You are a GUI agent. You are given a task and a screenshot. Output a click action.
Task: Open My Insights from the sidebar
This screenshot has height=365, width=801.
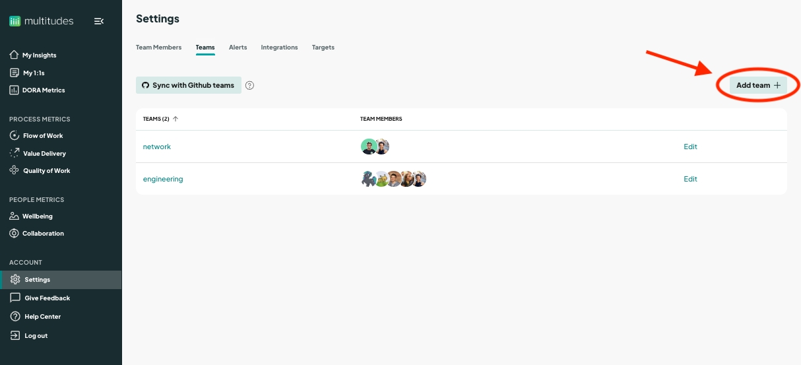click(x=39, y=55)
